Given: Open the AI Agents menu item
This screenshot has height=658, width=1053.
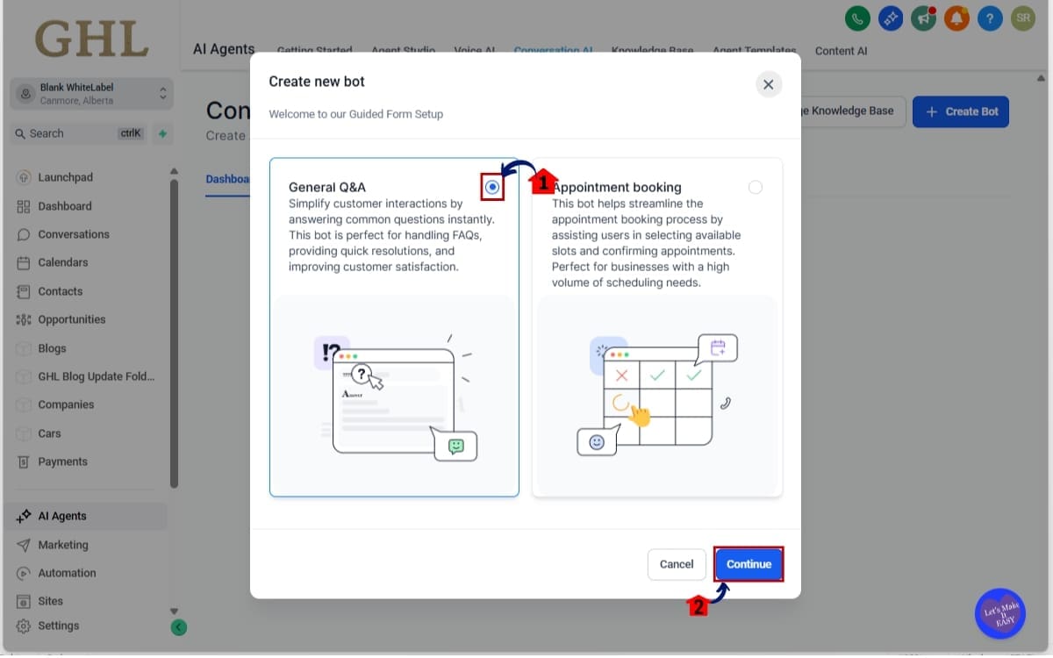Looking at the screenshot, I should (62, 516).
